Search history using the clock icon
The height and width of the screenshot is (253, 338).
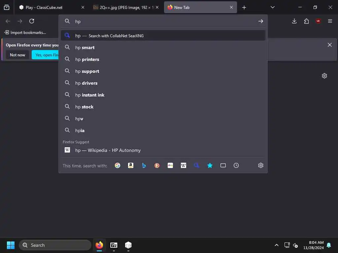coord(236,165)
